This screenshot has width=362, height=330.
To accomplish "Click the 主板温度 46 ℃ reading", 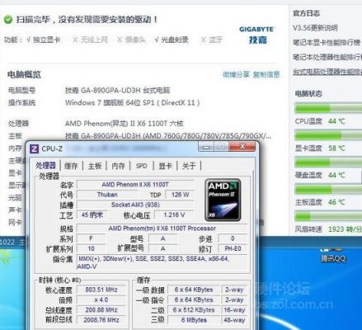I will [x=336, y=202].
